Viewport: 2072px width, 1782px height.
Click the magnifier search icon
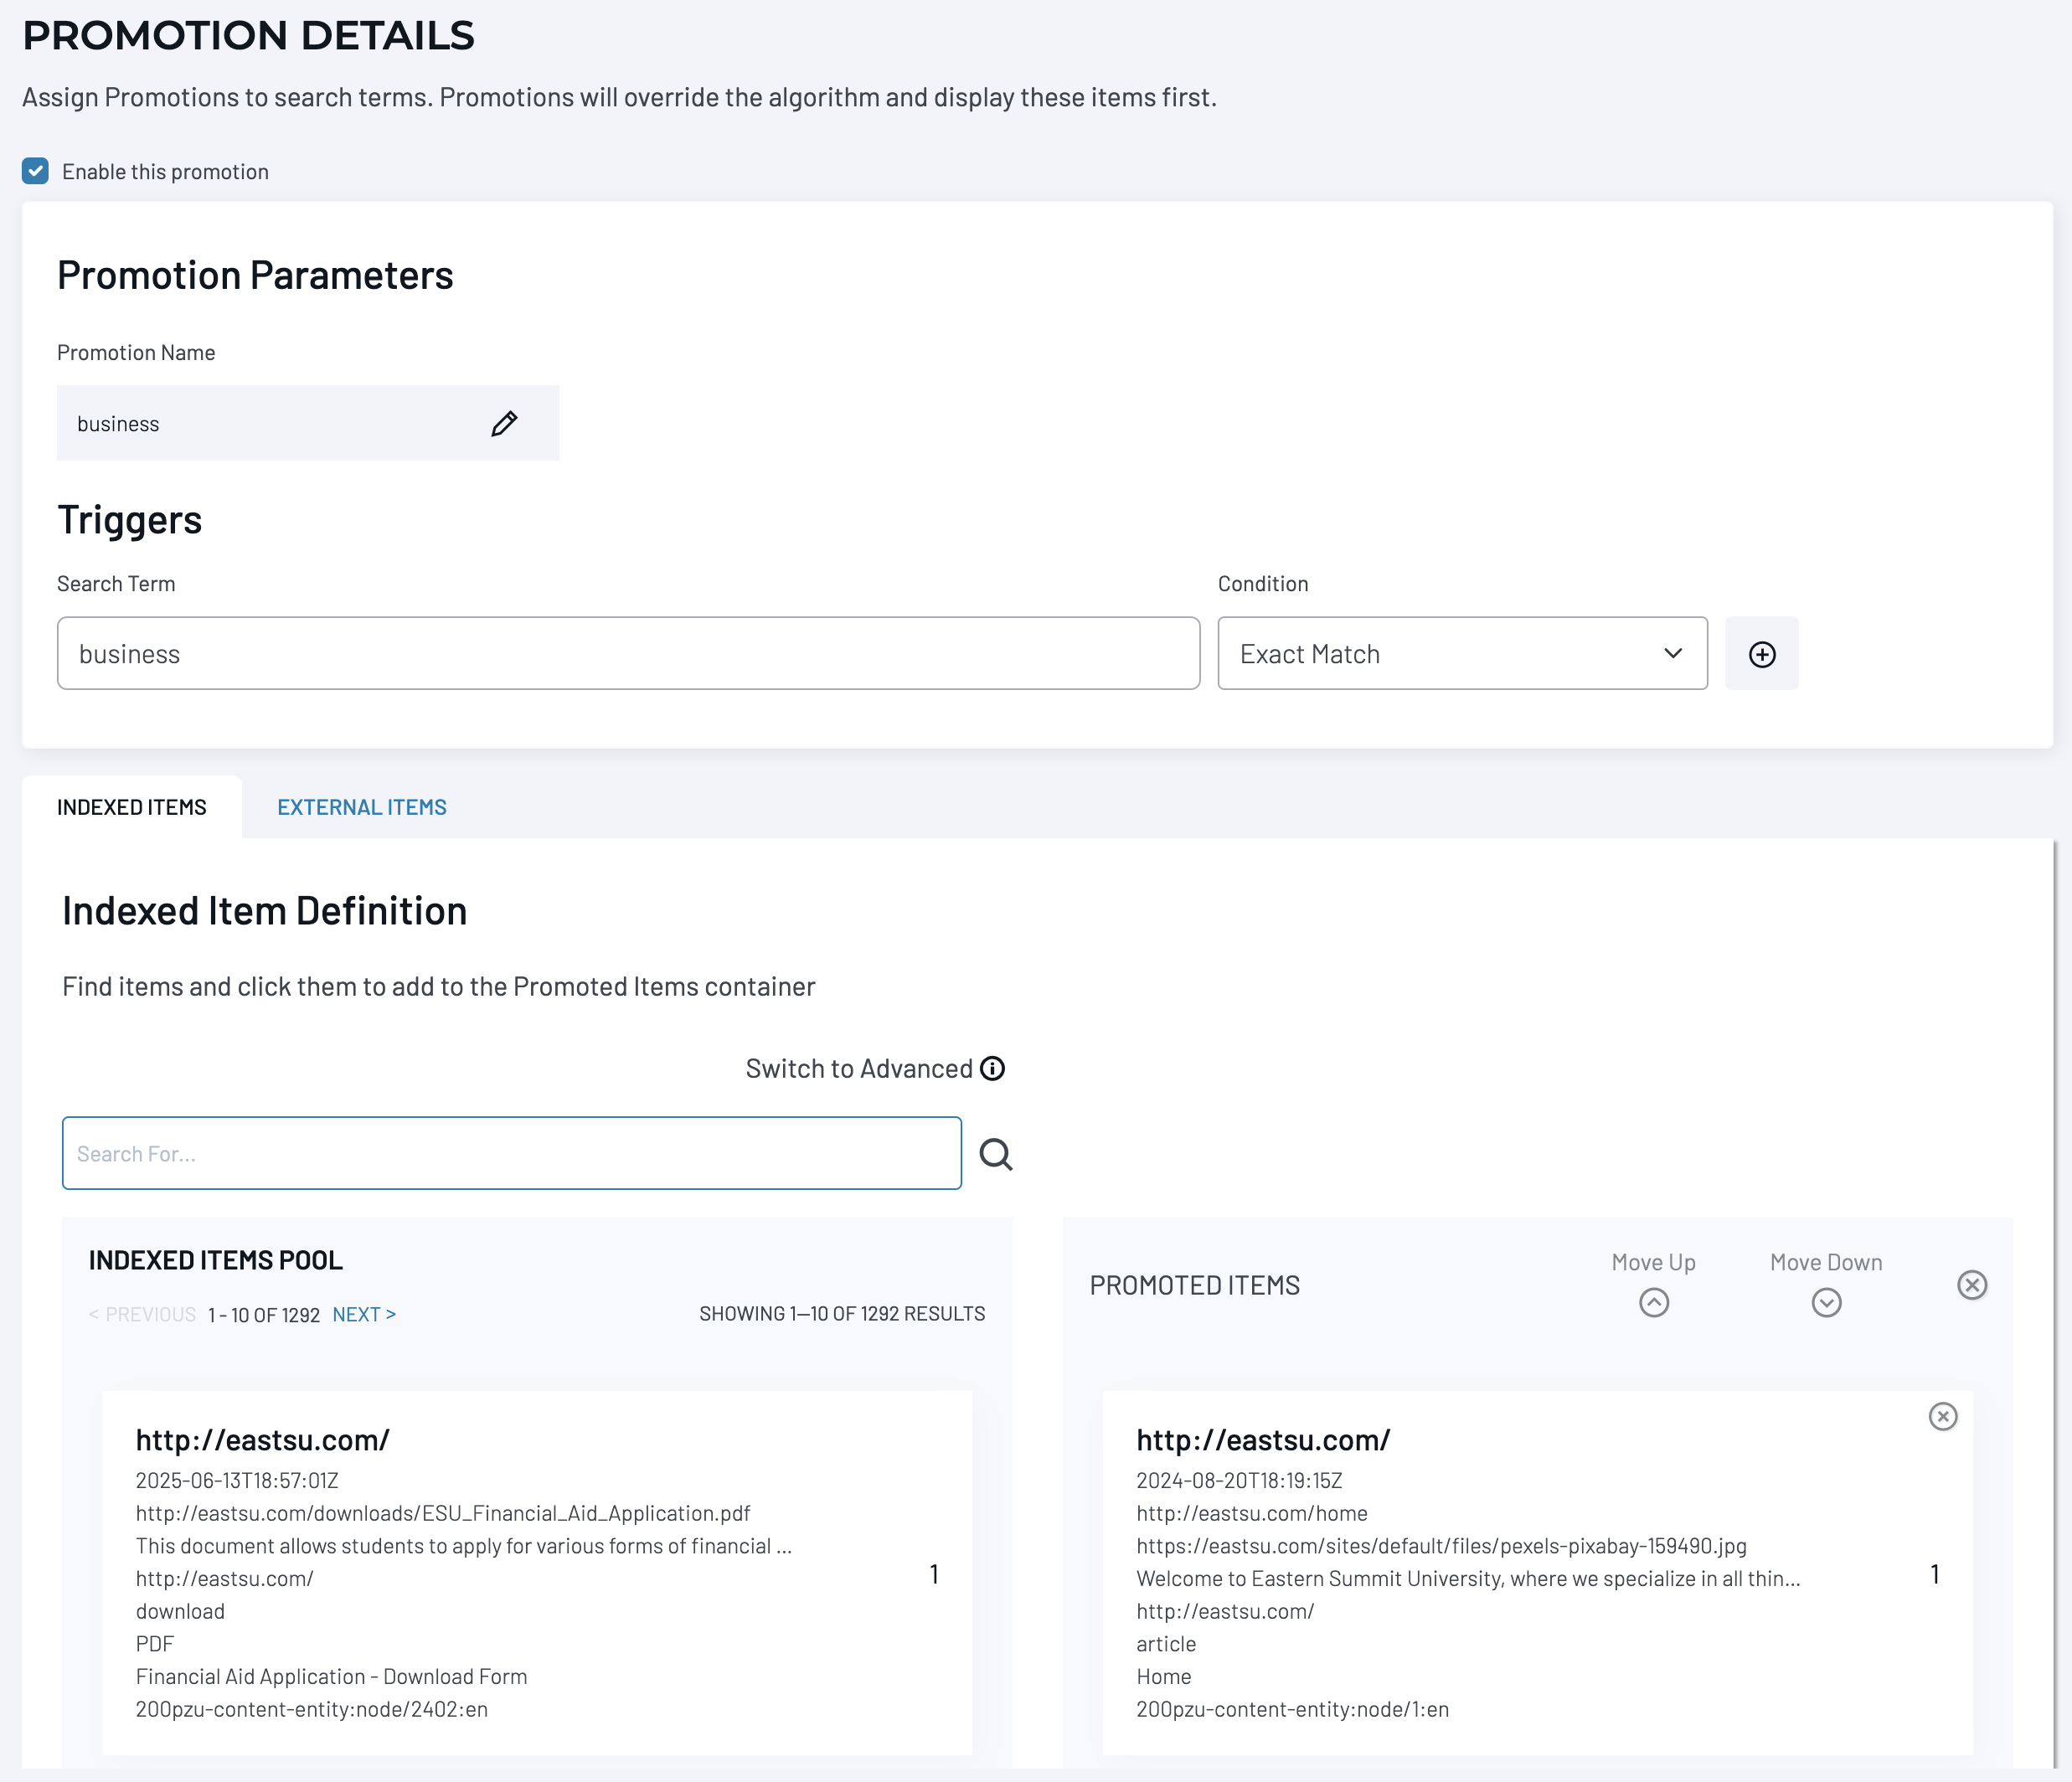coord(995,1154)
